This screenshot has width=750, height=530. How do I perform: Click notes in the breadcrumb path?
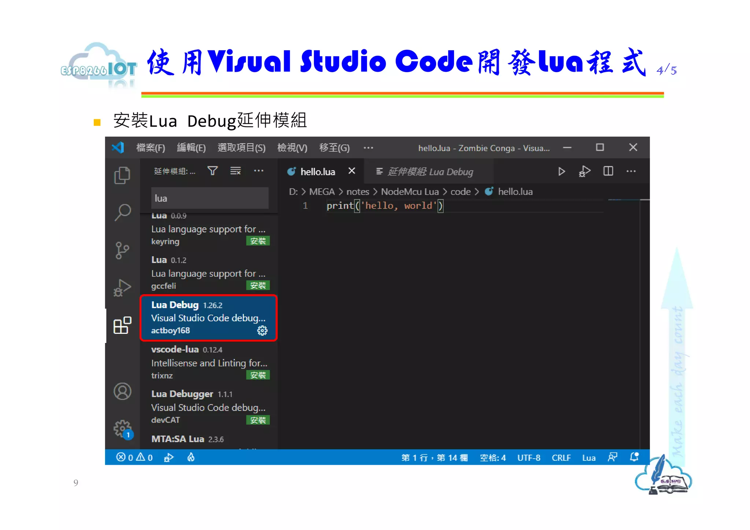coord(358,192)
